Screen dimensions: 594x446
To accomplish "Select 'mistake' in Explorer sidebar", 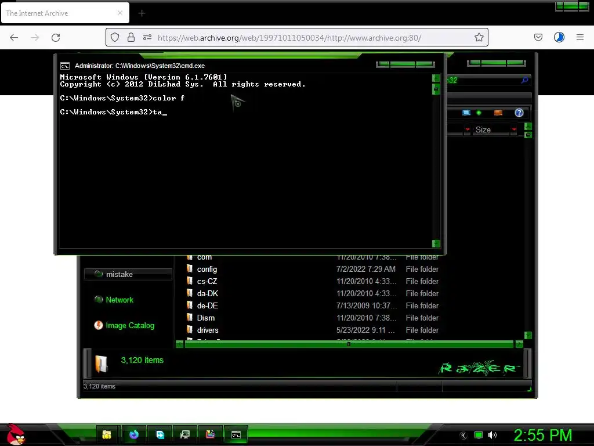I will coord(128,274).
